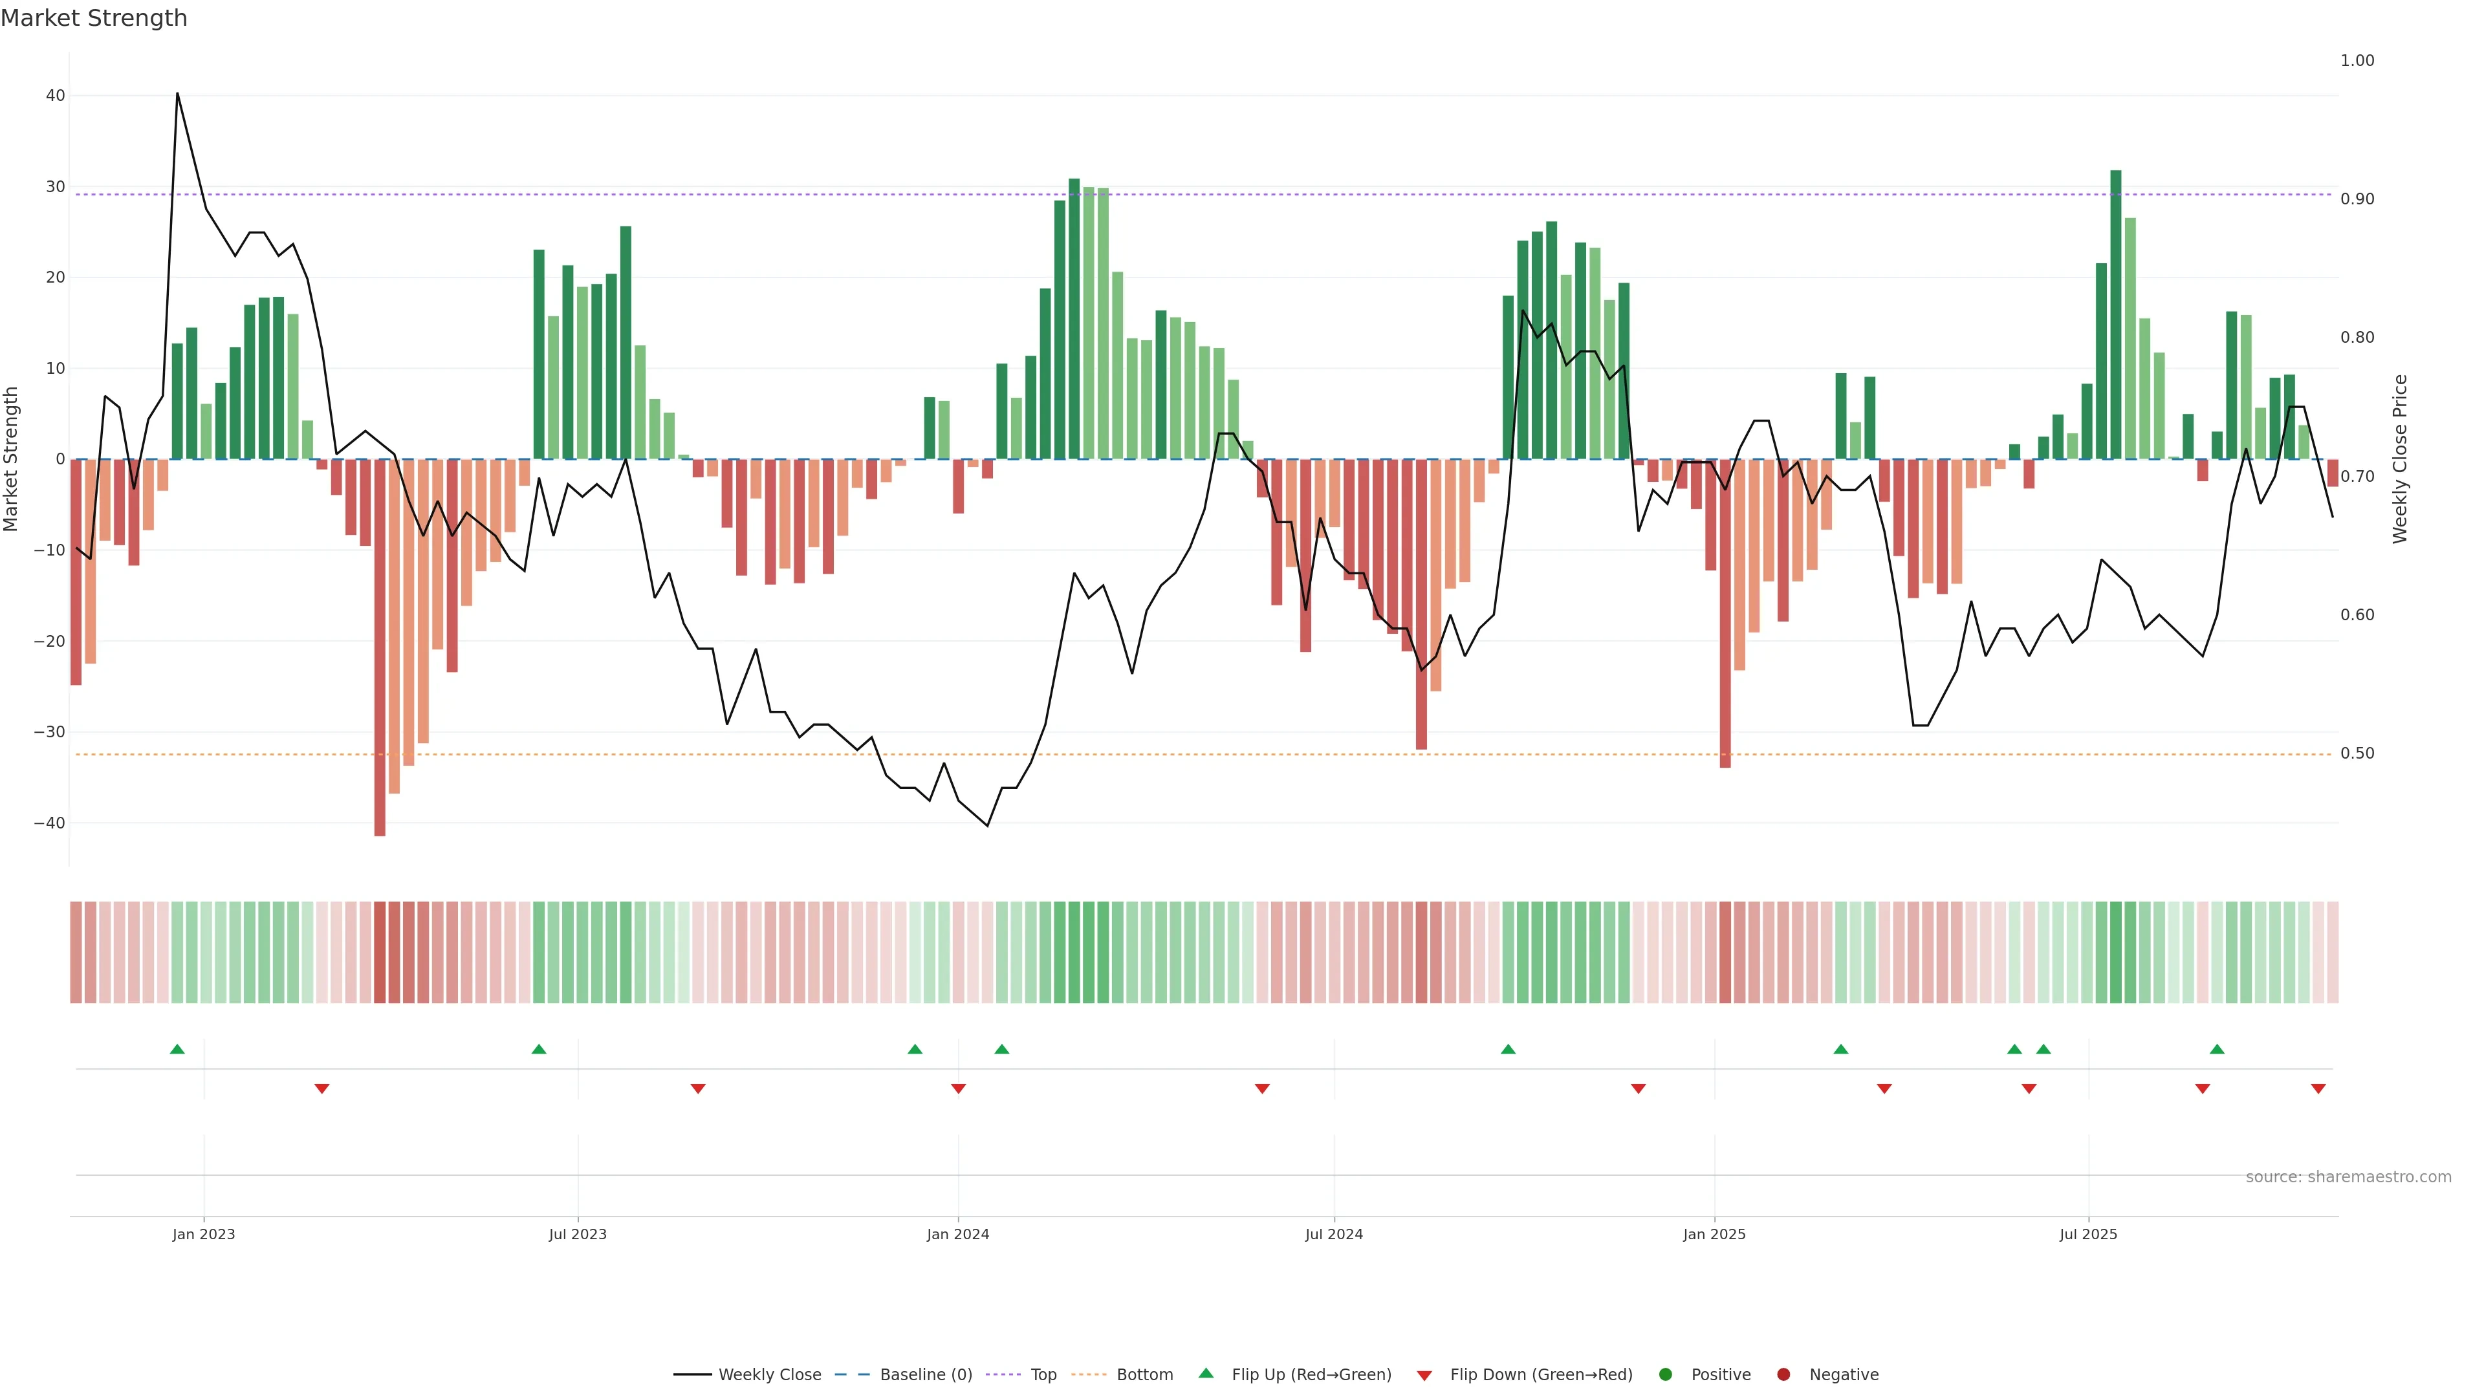Screen dimensions: 2484x1397
Task: Click the Jan 2025 x-axis label
Action: pos(1714,1234)
